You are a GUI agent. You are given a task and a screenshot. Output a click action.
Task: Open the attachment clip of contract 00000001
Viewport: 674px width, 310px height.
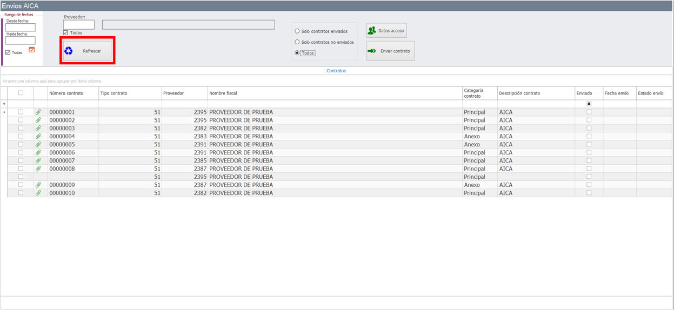point(38,112)
